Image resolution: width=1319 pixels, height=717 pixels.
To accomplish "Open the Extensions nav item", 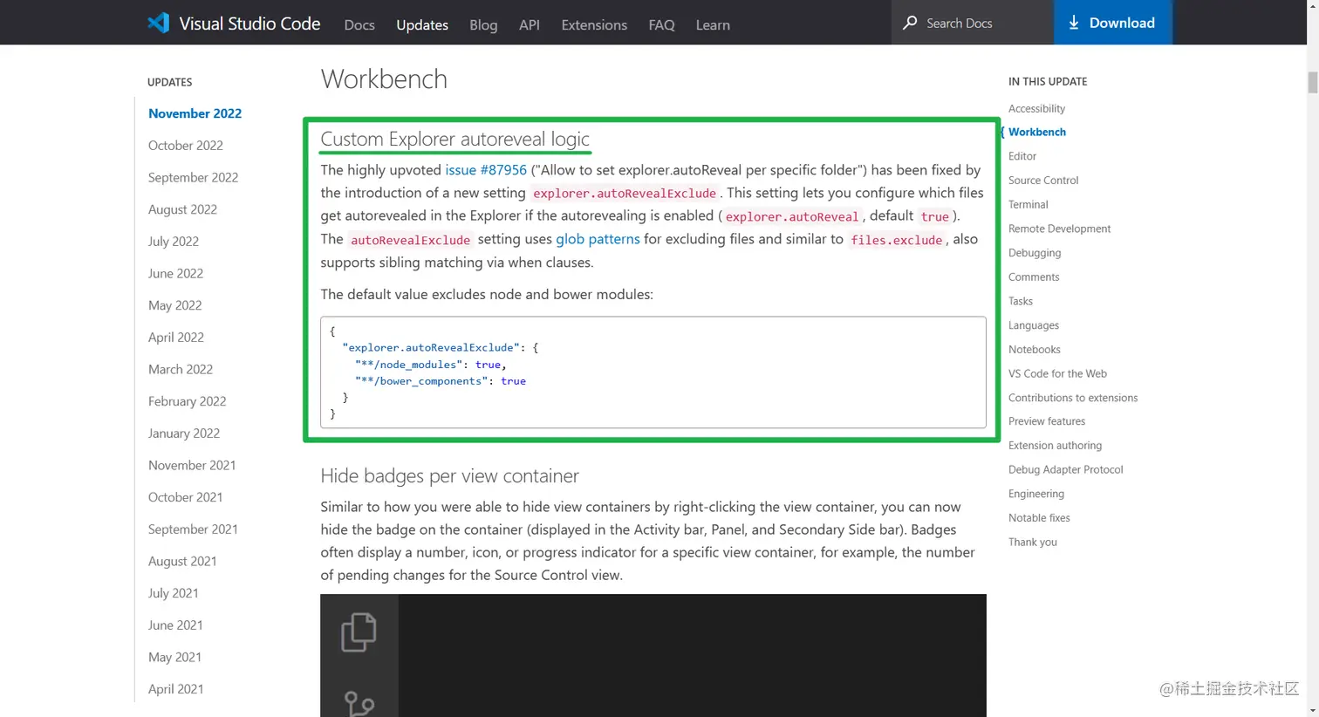I will click(594, 24).
